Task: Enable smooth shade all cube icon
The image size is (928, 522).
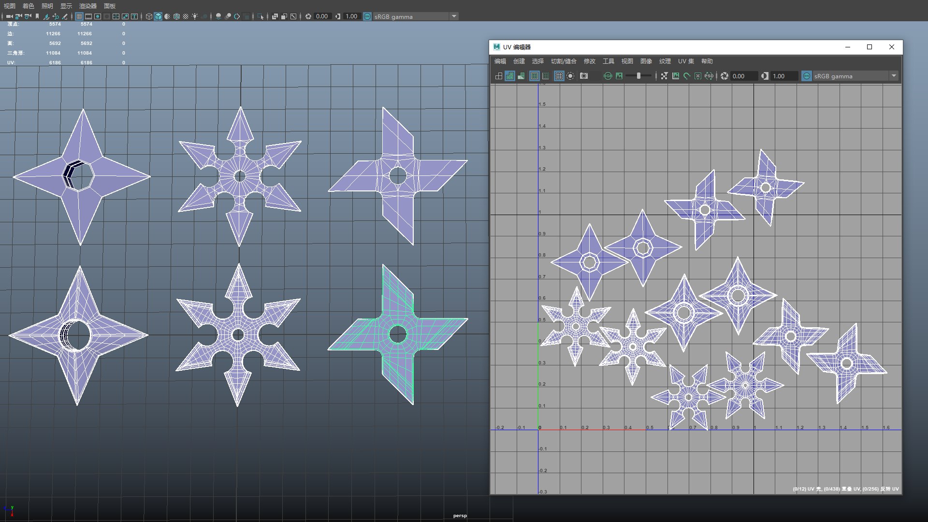Action: tap(158, 16)
